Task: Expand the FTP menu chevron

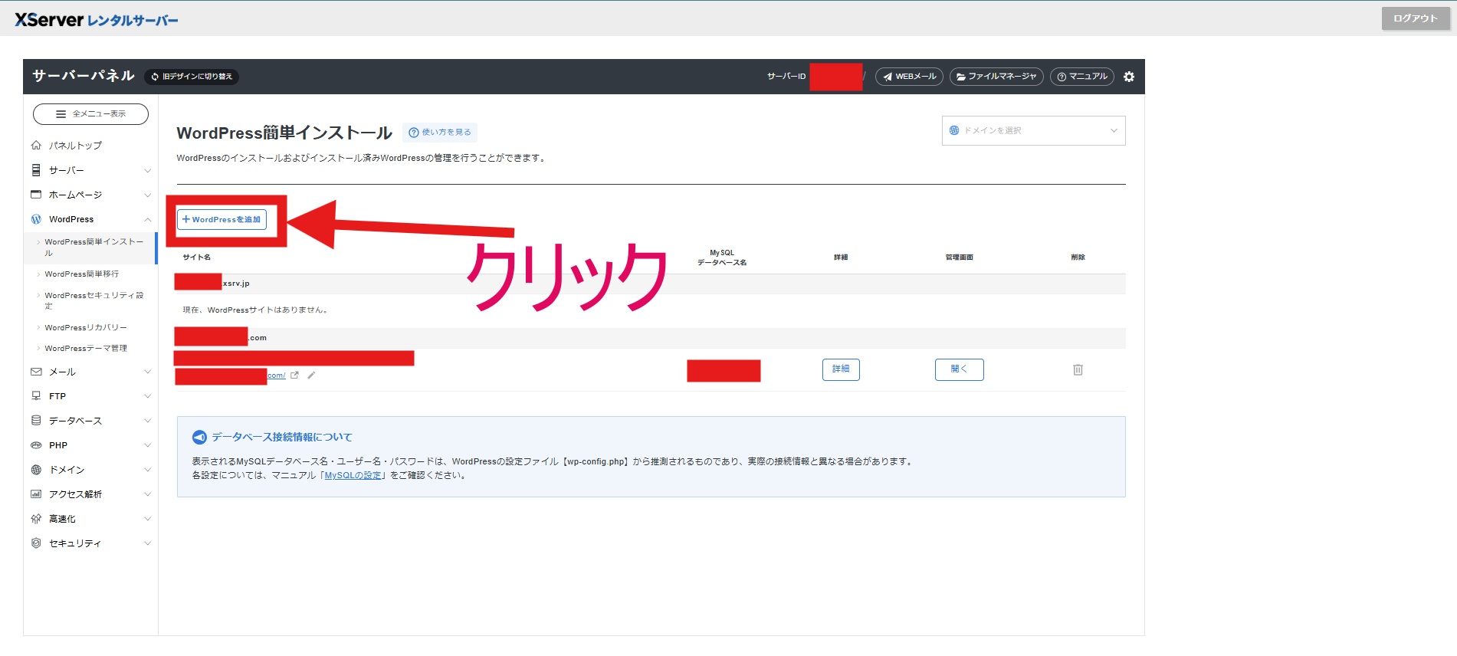Action: (x=148, y=396)
